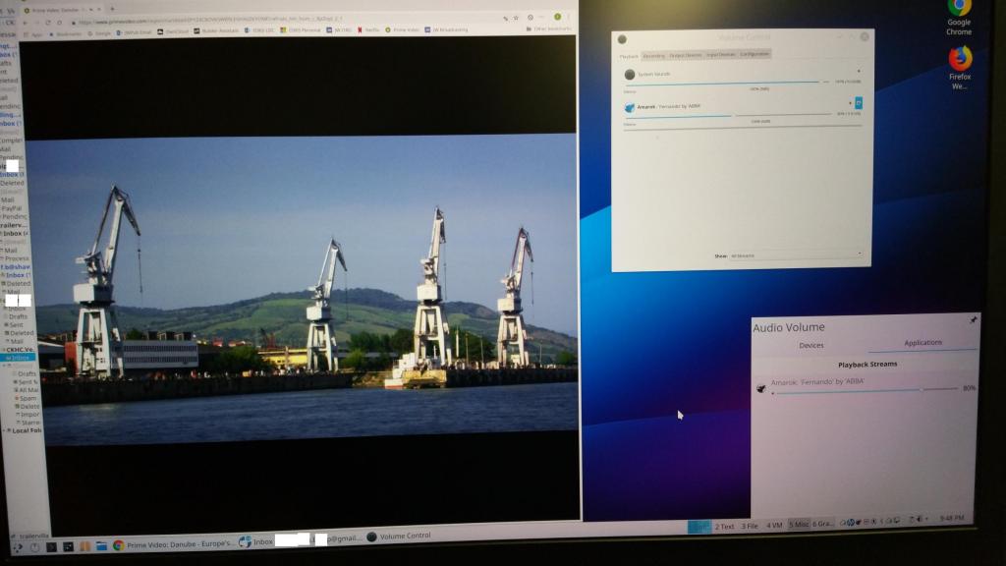
Task: Click the Amarok icon in the Playback Streams list
Action: pos(761,388)
